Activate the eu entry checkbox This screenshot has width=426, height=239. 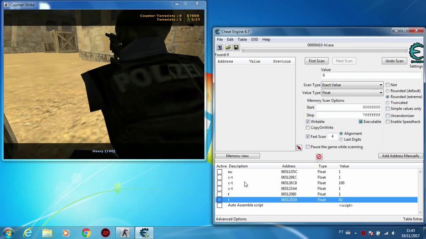220,172
